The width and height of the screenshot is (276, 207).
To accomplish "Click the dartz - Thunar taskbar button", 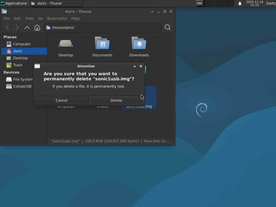I will point(56,3).
